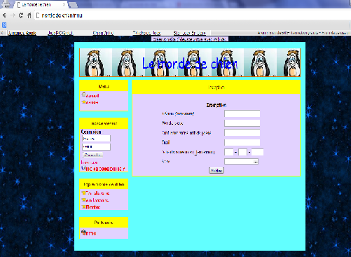Open the last dropdown in the Inscription form

tap(241, 161)
